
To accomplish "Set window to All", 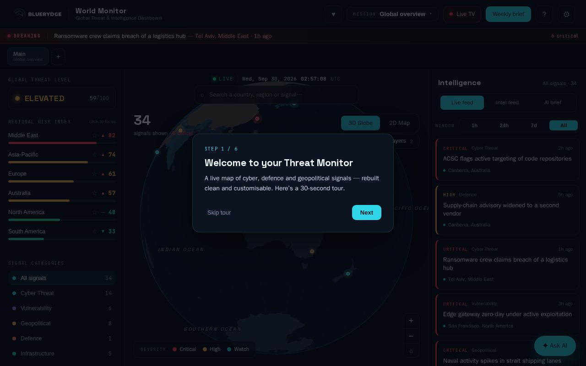I will (x=564, y=125).
